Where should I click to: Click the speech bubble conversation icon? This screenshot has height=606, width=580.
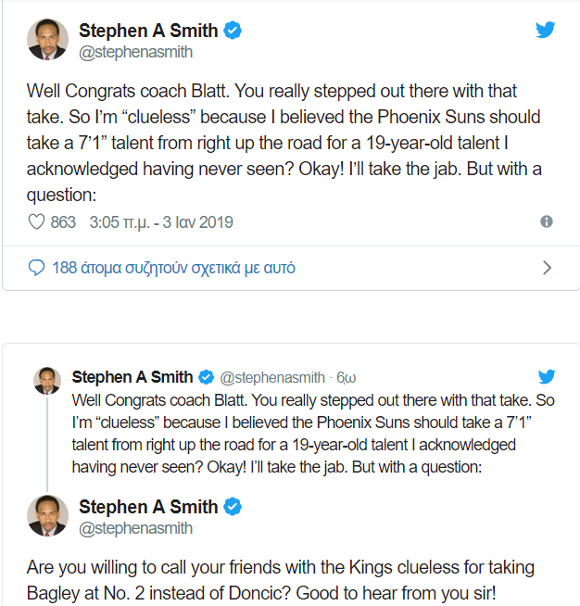(37, 268)
